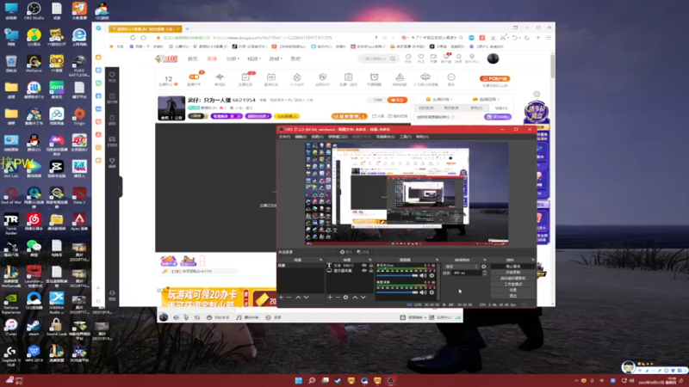This screenshot has width=689, height=387.
Task: Click the Exit button in OBS controls
Action: [512, 296]
